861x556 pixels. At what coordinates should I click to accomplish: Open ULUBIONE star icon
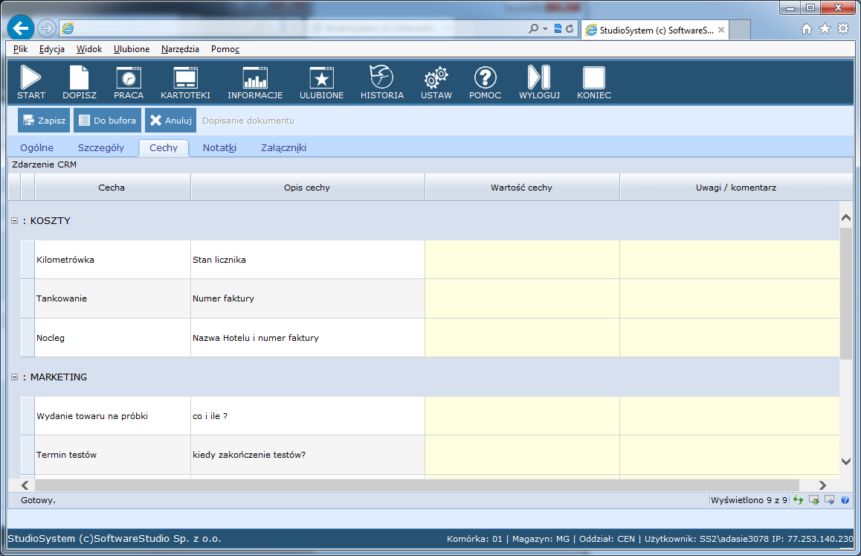tap(322, 77)
